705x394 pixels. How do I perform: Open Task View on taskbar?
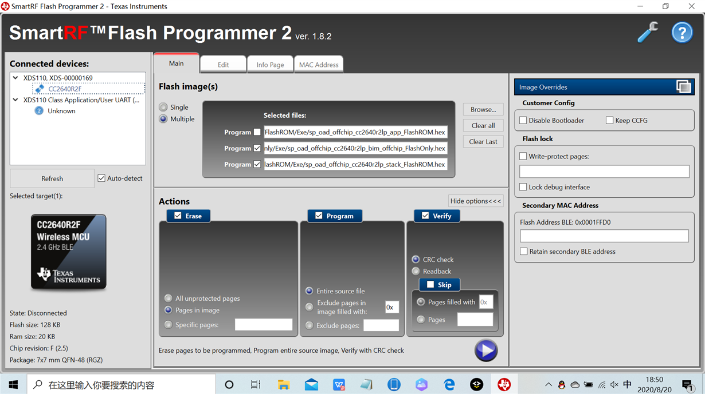tap(256, 385)
